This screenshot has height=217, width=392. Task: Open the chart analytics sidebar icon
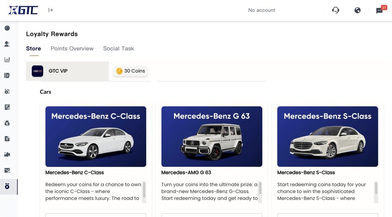coord(7,60)
